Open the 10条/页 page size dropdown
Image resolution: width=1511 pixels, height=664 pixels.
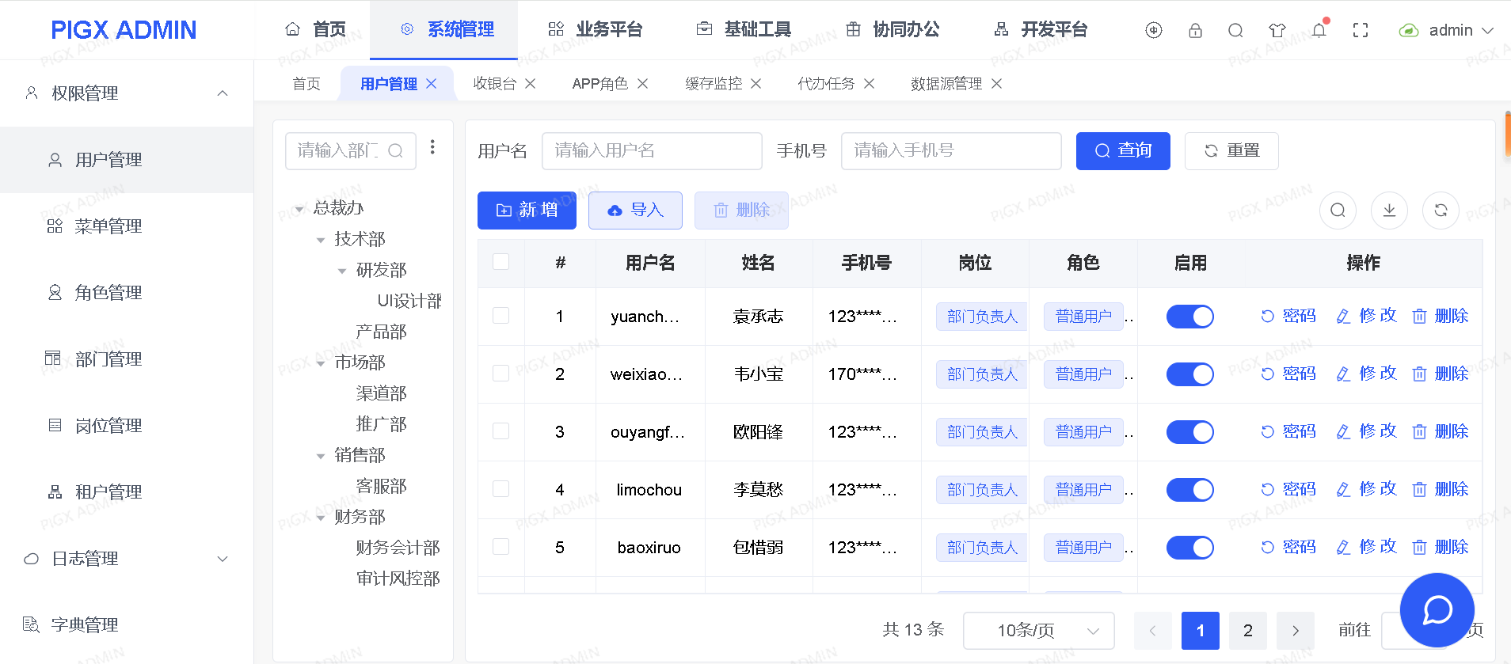1039,631
